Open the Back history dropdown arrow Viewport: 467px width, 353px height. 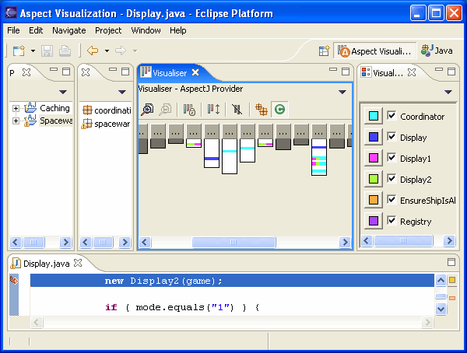(x=107, y=51)
